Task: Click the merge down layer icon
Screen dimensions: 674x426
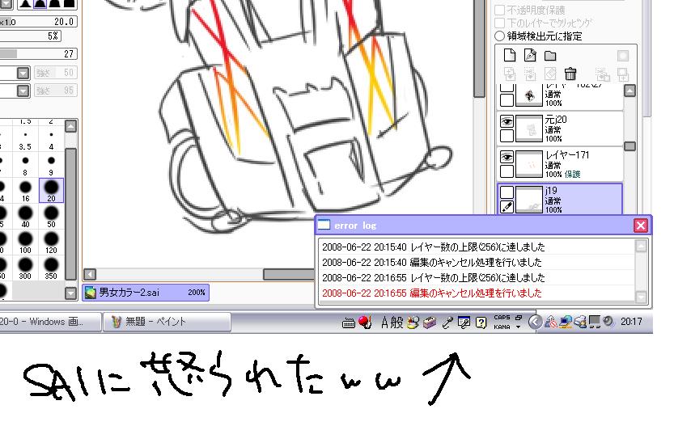Action: (x=530, y=74)
